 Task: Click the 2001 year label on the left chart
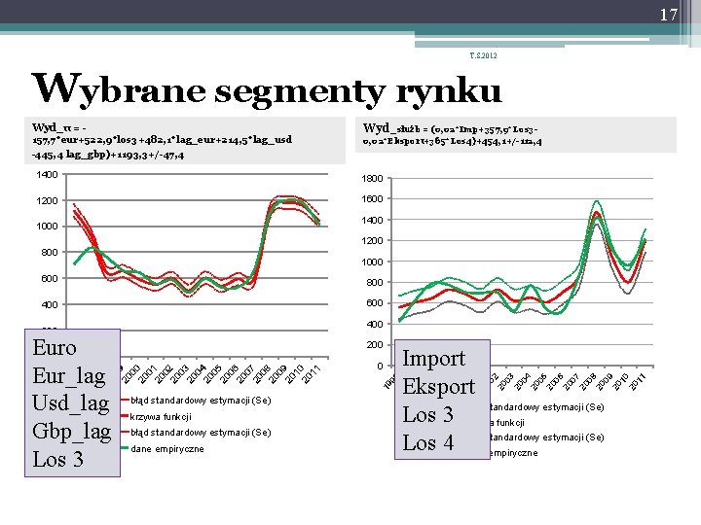tap(147, 374)
